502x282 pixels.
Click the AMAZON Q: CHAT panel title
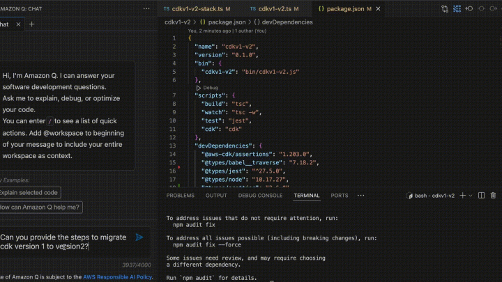(x=21, y=8)
